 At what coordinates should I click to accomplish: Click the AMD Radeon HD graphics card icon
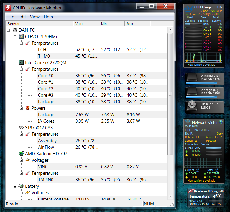pos(21,153)
